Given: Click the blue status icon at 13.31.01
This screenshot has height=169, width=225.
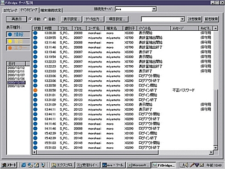Looking at the screenshot, I should point(35,95).
